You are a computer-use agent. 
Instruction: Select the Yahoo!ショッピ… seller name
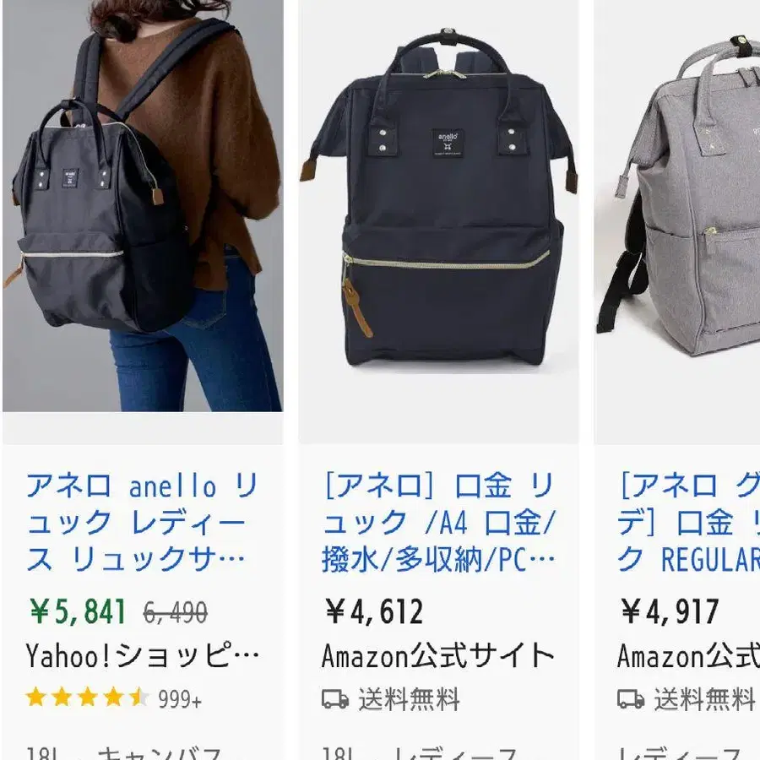pyautogui.click(x=142, y=656)
